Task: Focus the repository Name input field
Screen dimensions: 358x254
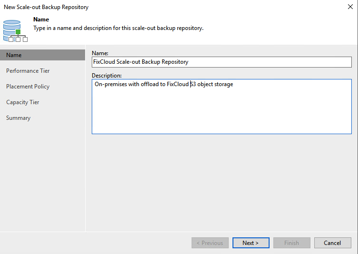Action: click(x=222, y=62)
